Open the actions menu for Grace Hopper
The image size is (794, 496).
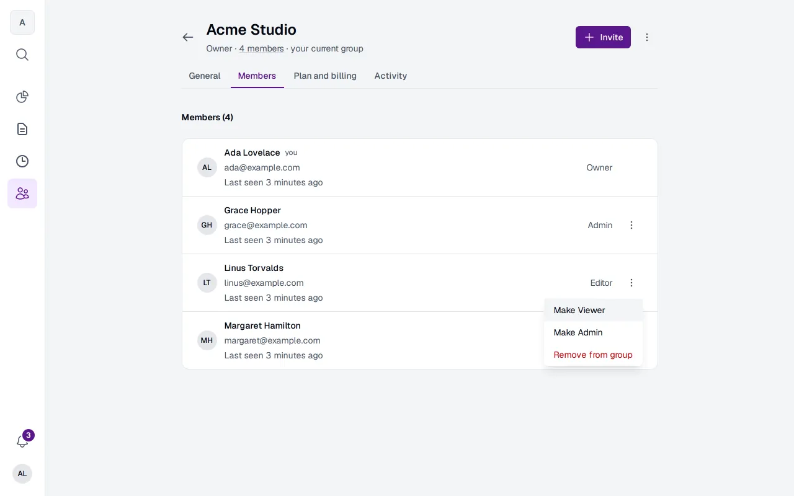631,225
